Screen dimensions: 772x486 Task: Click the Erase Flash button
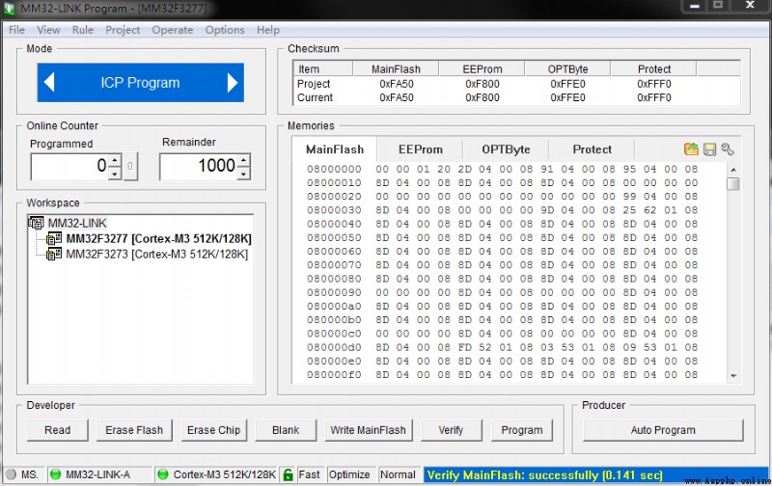134,430
